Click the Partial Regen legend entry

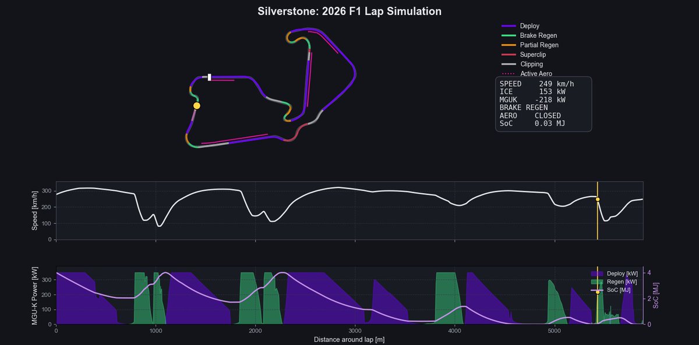pyautogui.click(x=529, y=45)
